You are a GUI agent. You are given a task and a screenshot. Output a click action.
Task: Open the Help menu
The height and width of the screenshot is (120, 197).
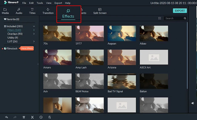click(x=68, y=3)
